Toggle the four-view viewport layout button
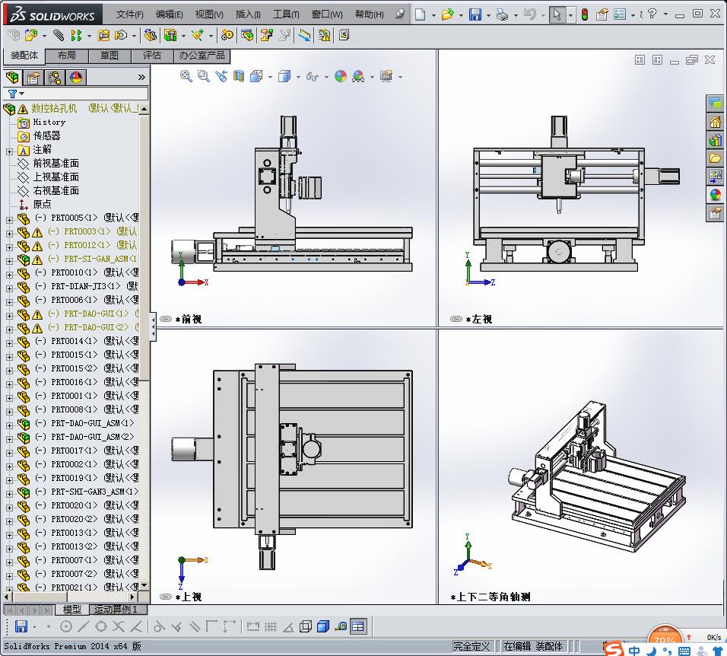The image size is (727, 656). click(358, 626)
